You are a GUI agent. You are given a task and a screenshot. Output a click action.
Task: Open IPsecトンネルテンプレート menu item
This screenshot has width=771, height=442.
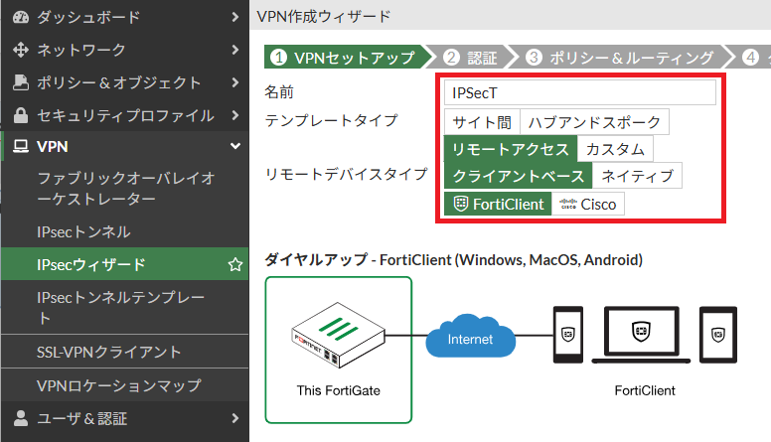(125, 308)
